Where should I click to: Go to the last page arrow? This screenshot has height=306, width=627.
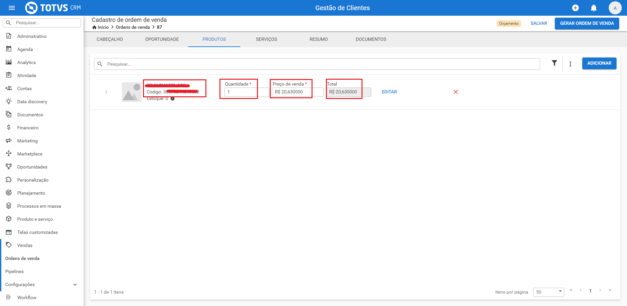click(x=610, y=290)
